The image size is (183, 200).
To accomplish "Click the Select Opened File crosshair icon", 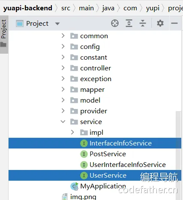I will click(x=115, y=23).
